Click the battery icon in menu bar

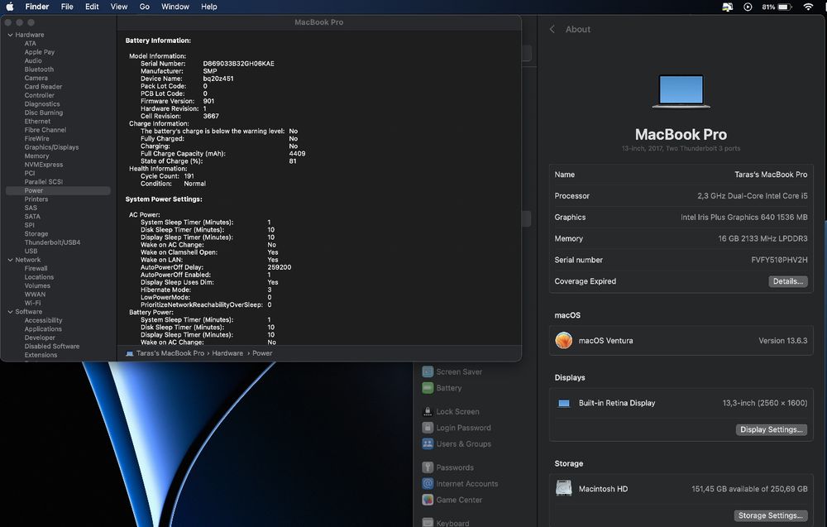click(x=786, y=7)
